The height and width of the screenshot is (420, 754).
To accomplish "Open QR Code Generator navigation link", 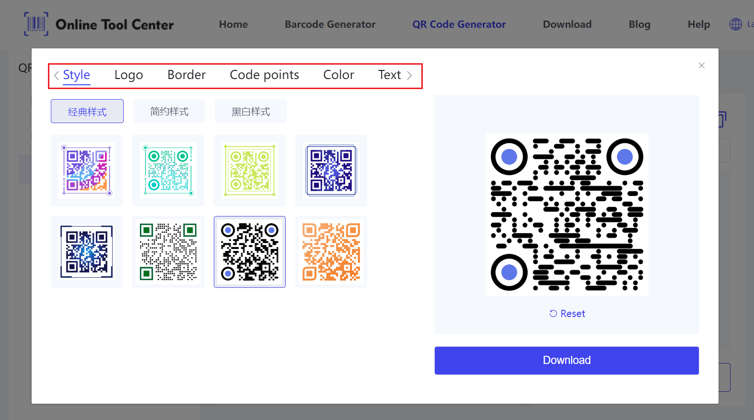I will pos(459,24).
